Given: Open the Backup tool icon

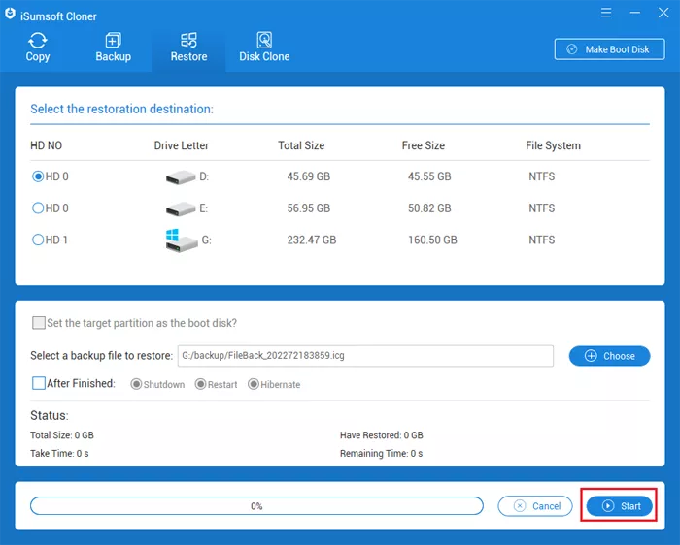Looking at the screenshot, I should pyautogui.click(x=113, y=41).
